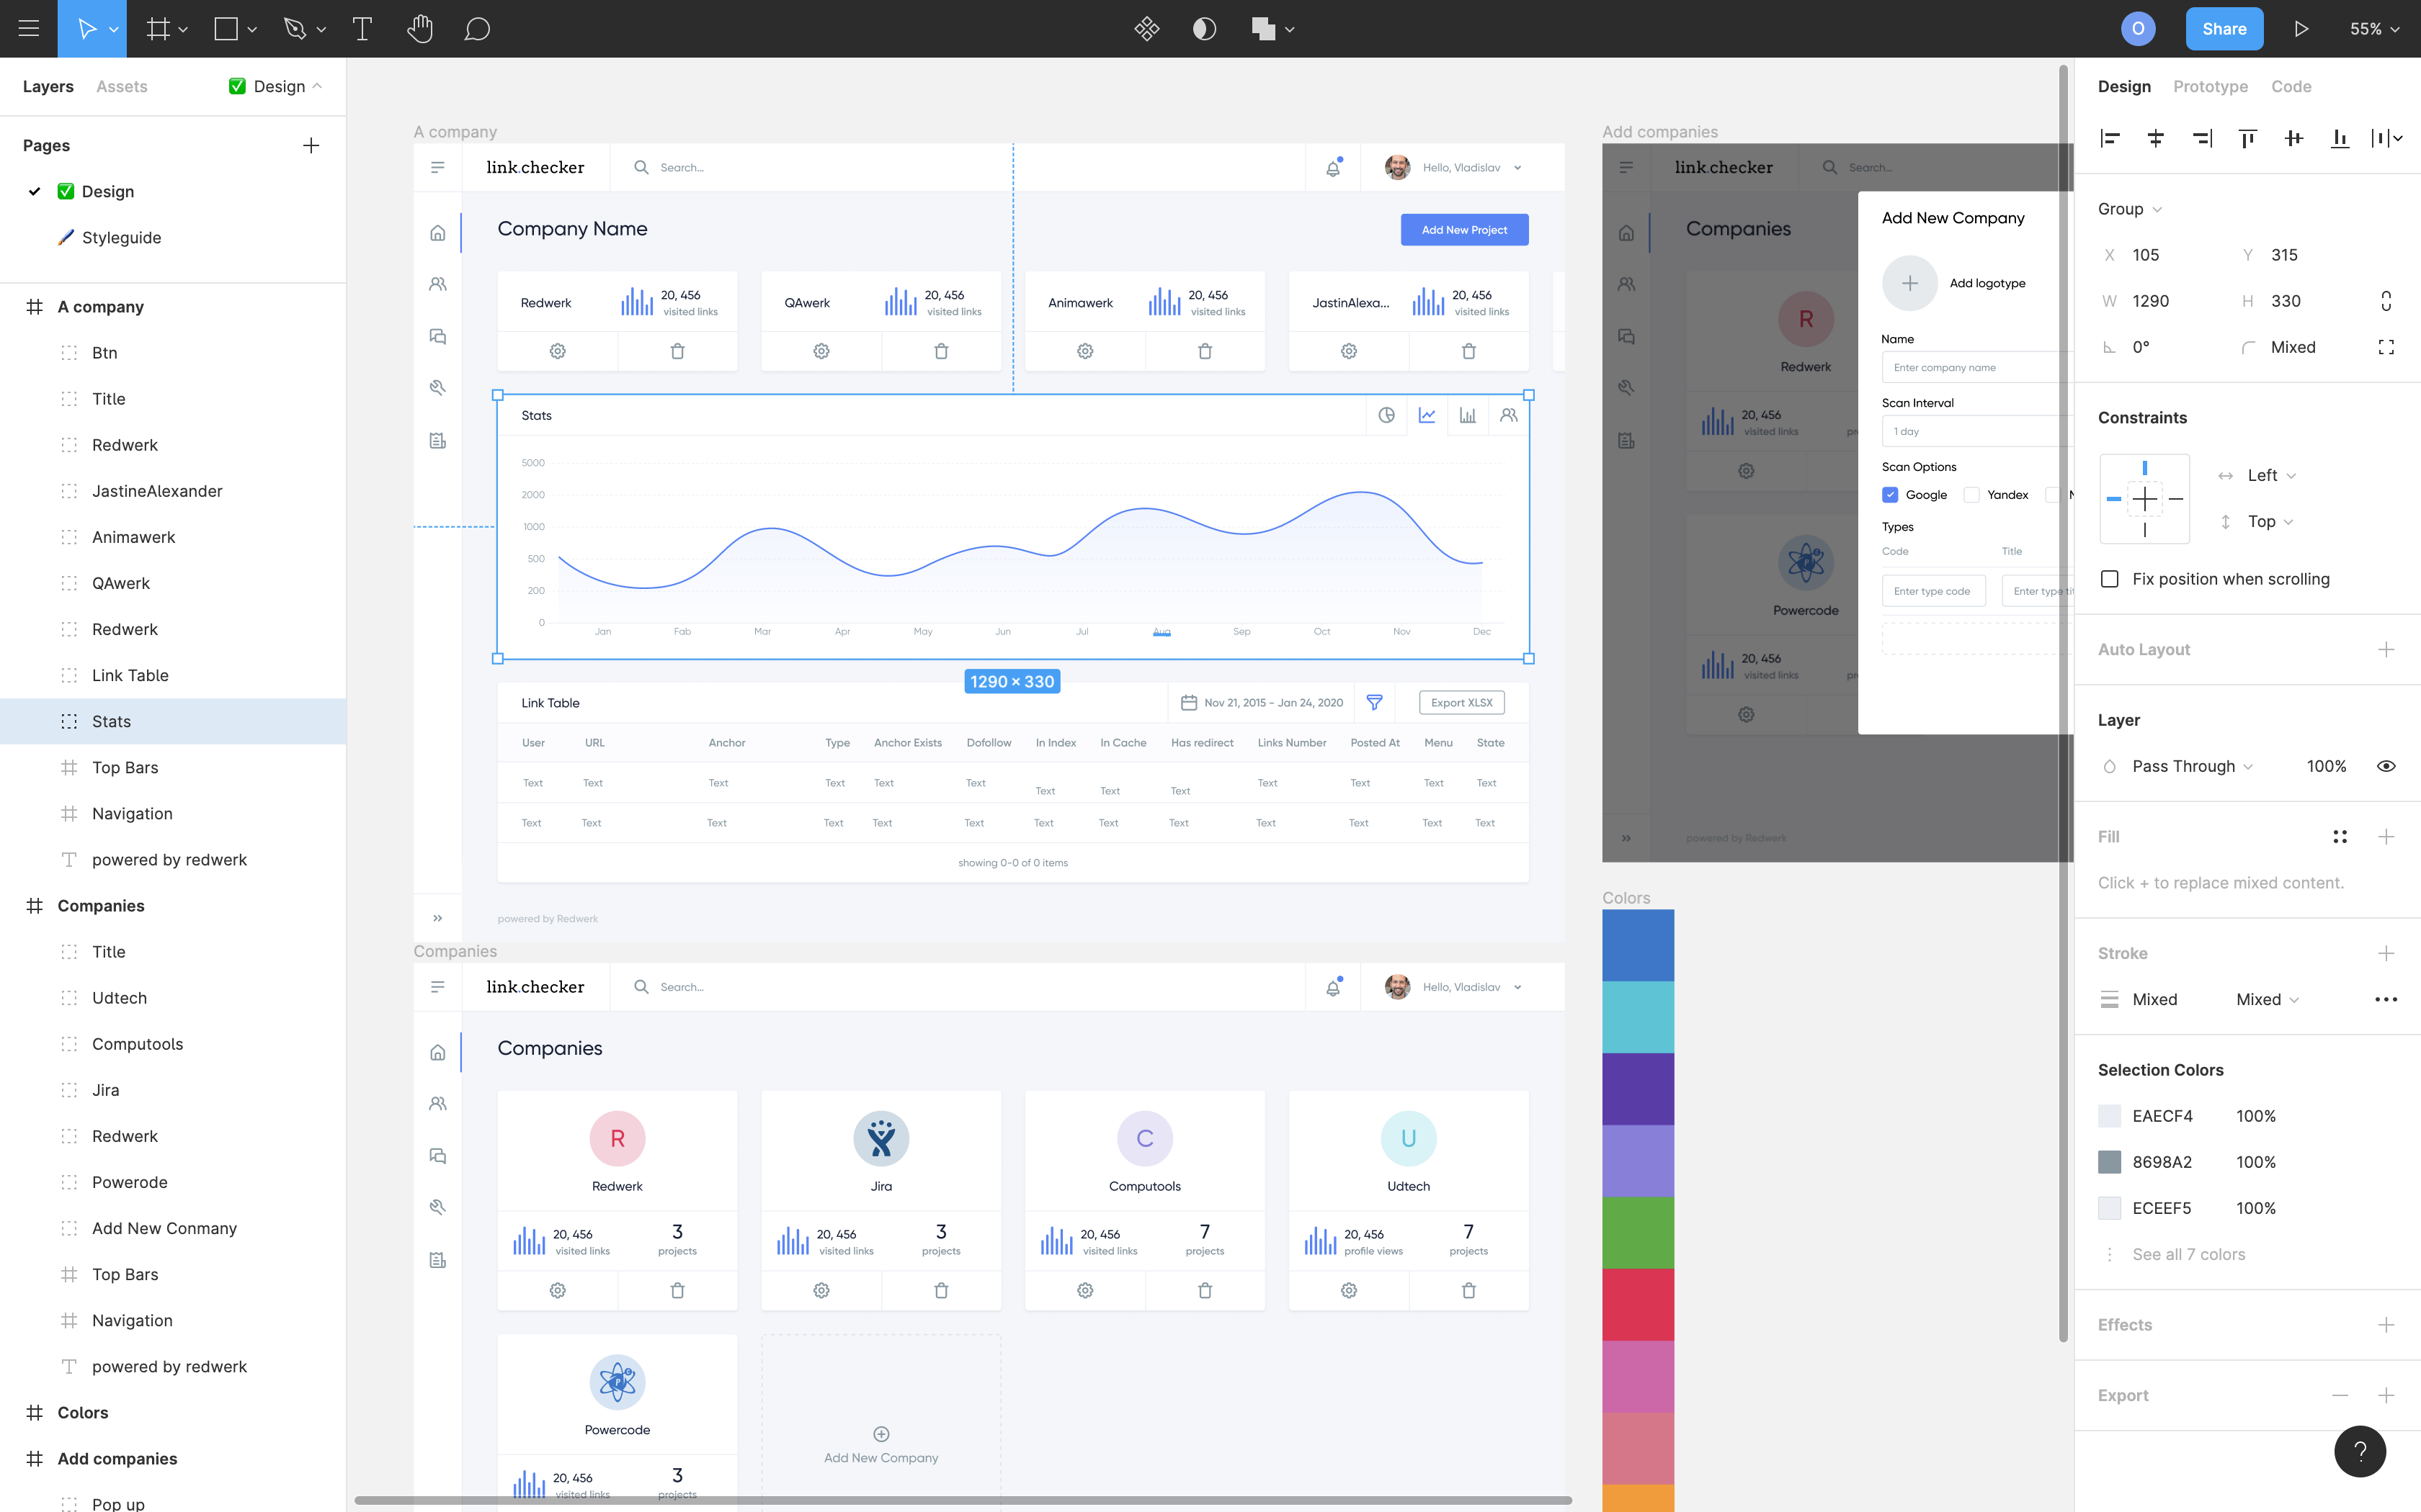Click the Use as Mask icon
Image resolution: width=2421 pixels, height=1512 pixels.
tap(1205, 29)
